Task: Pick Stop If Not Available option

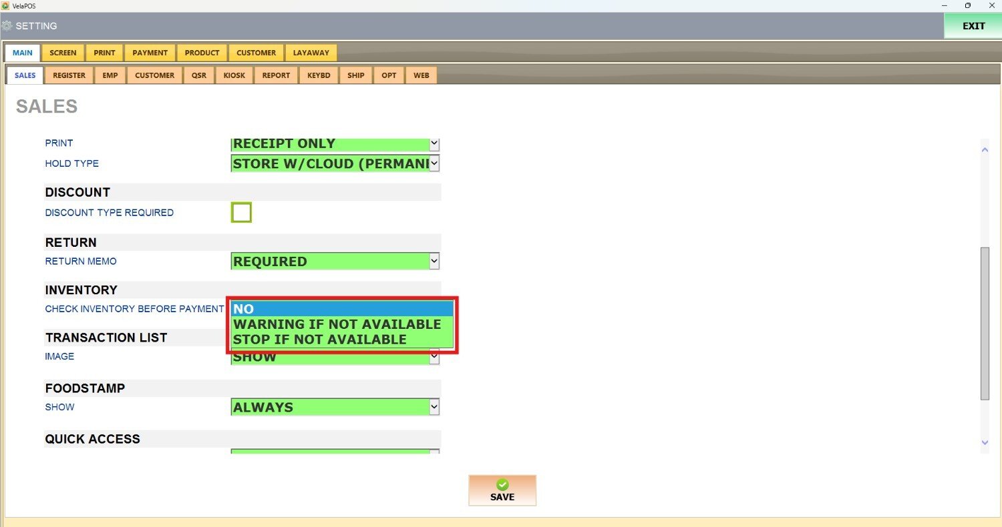Action: [x=319, y=340]
